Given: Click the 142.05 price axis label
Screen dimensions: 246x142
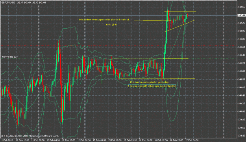Looking at the screenshot, I should point(241,31).
